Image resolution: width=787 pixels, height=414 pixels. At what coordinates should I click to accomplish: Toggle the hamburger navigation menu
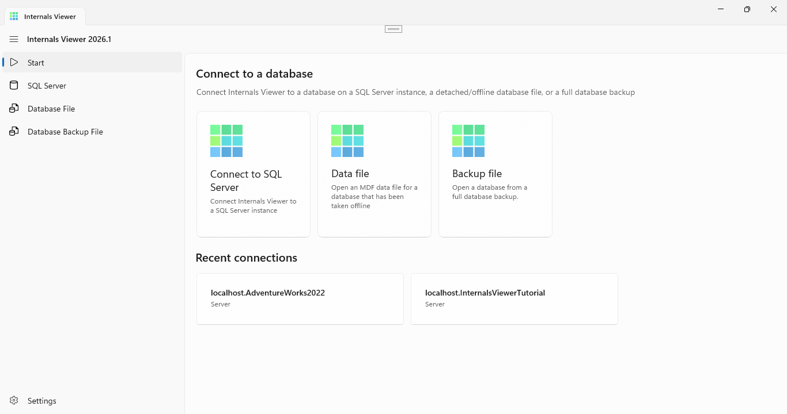(x=14, y=39)
